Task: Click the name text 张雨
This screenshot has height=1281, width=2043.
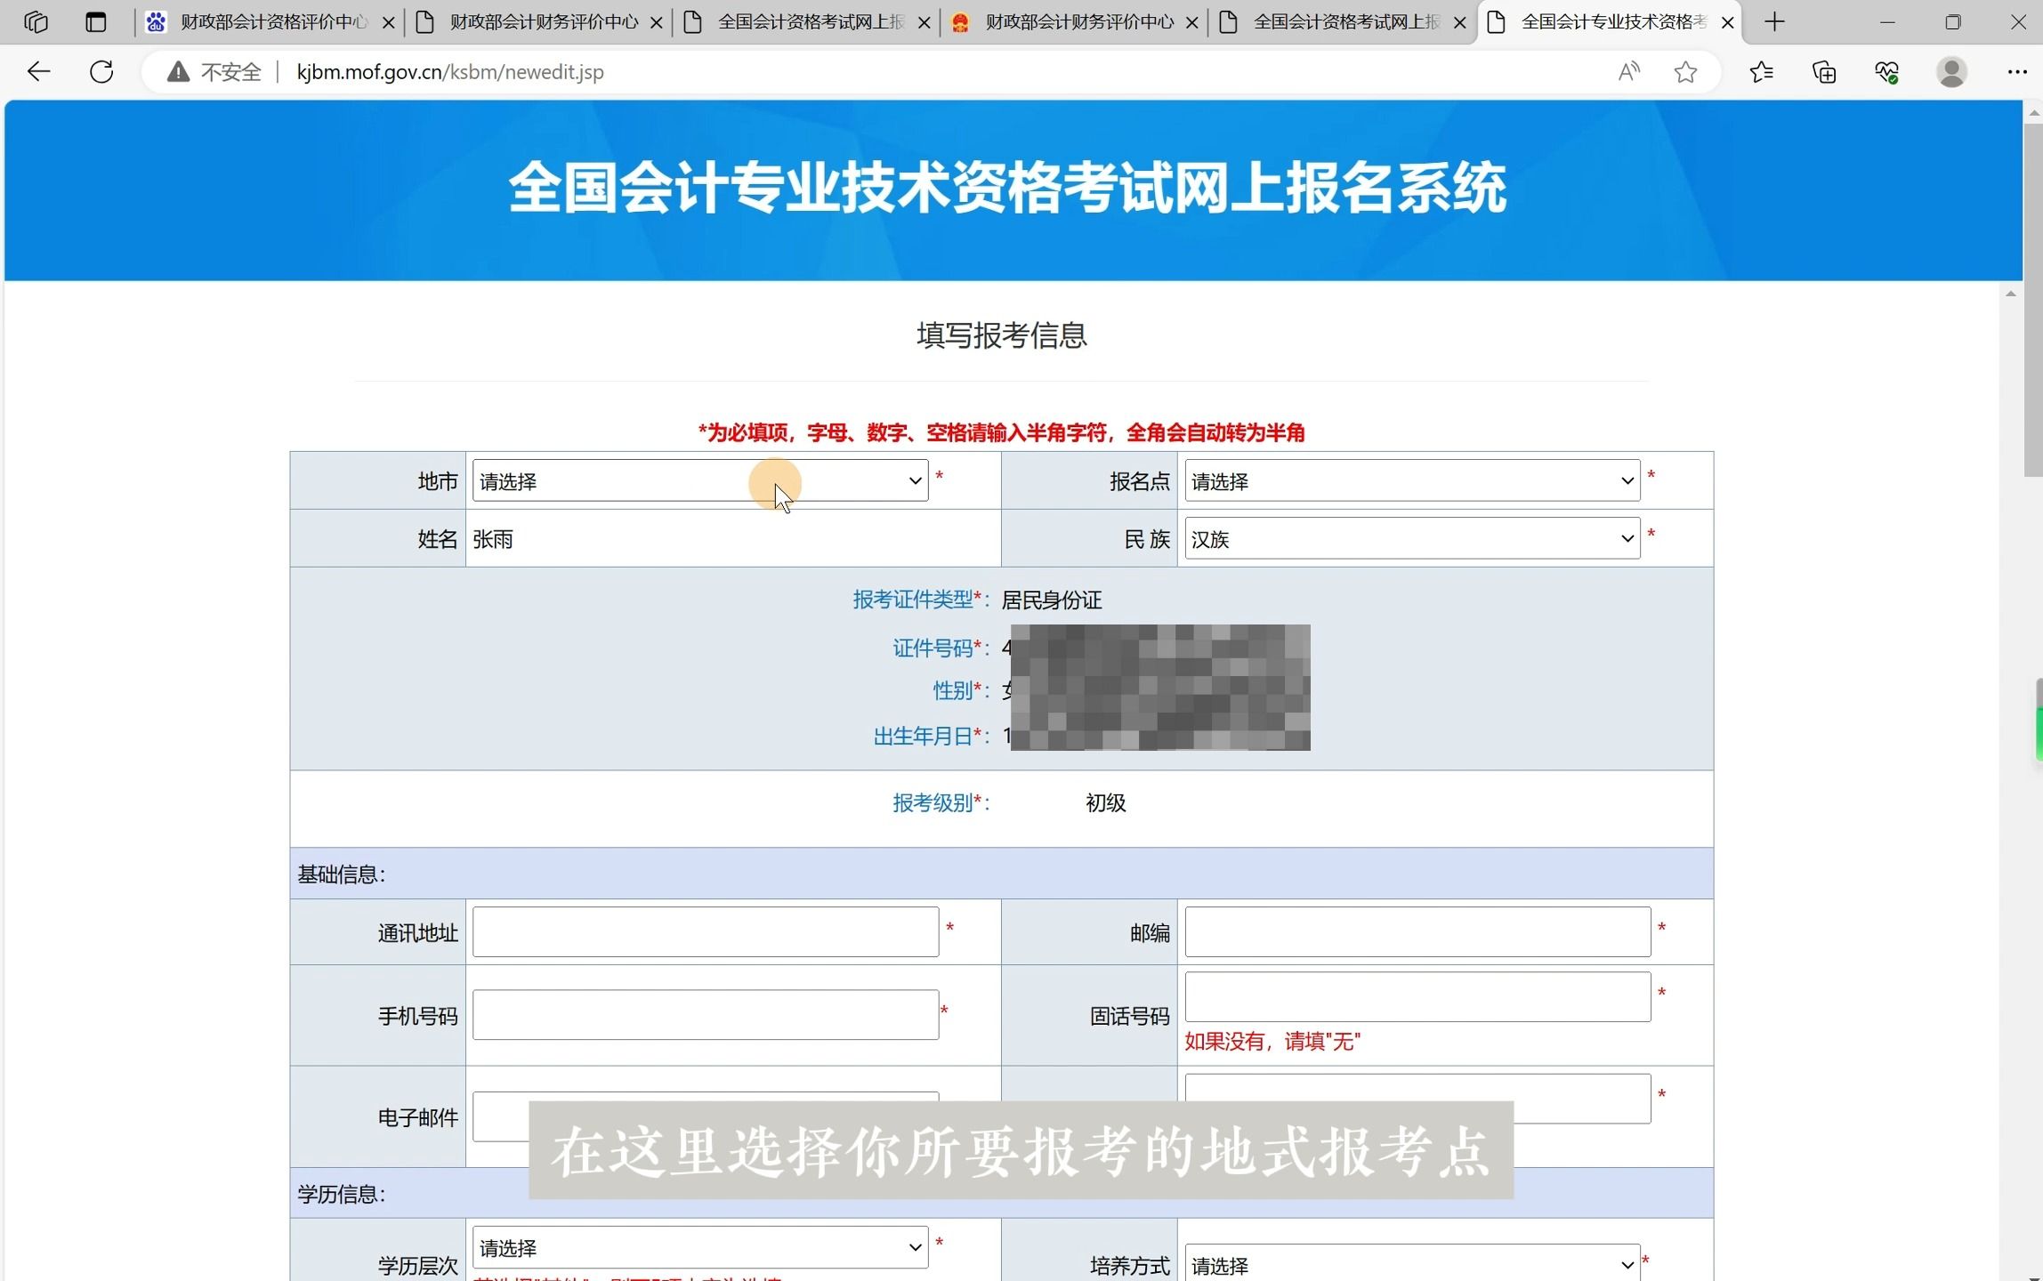Action: click(492, 539)
